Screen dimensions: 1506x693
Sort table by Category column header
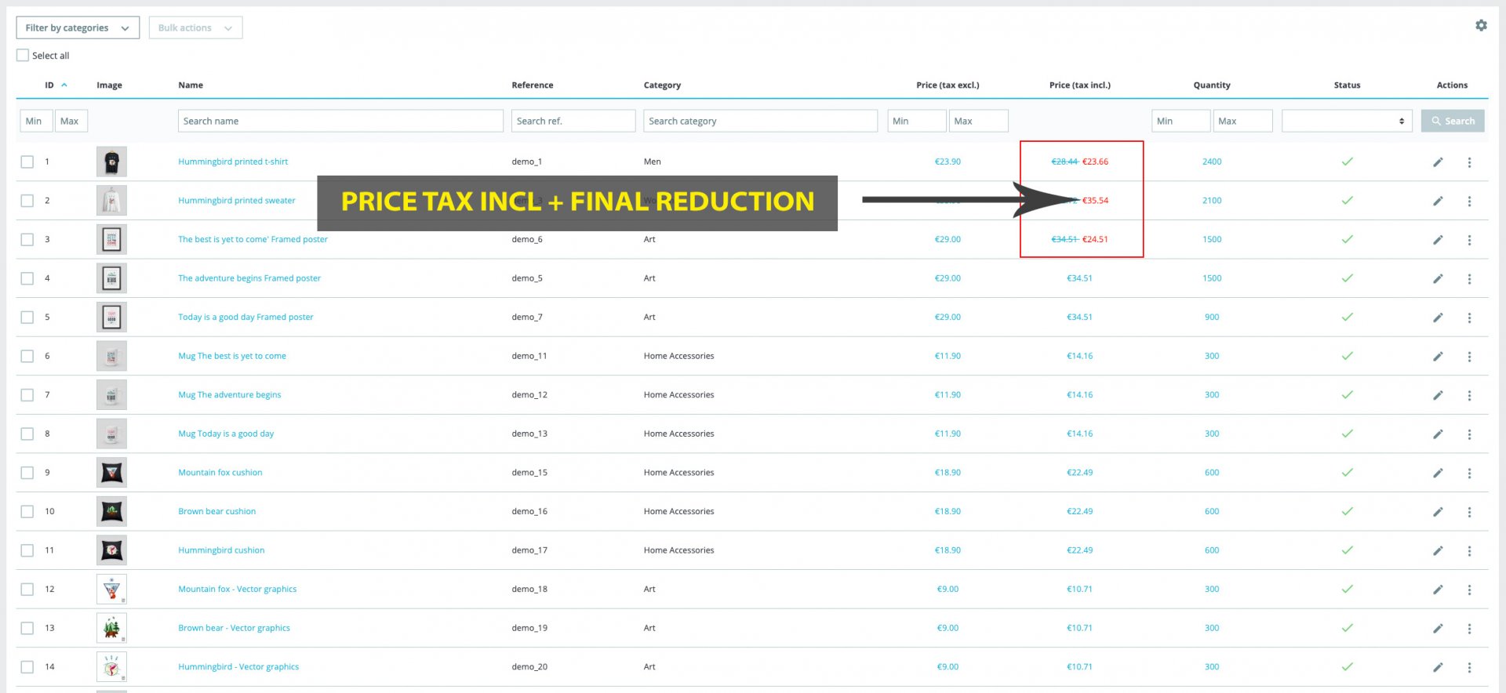662,85
